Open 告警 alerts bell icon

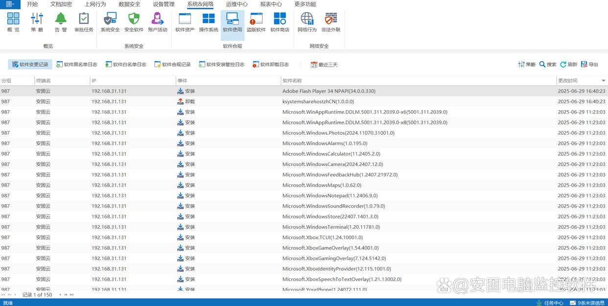[61, 23]
